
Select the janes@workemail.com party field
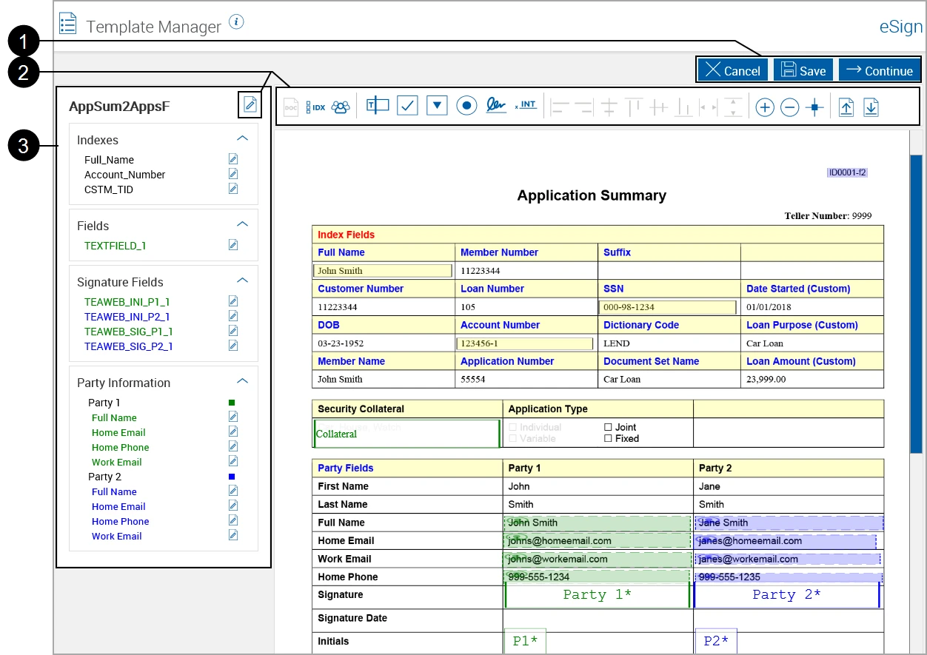pyautogui.click(x=788, y=559)
